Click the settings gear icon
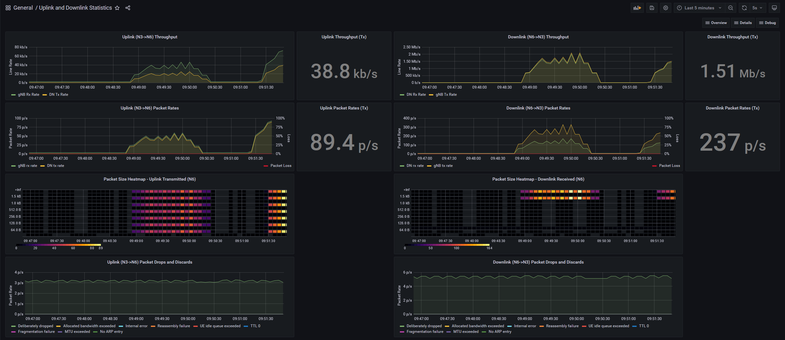The height and width of the screenshot is (340, 785). [x=666, y=7]
